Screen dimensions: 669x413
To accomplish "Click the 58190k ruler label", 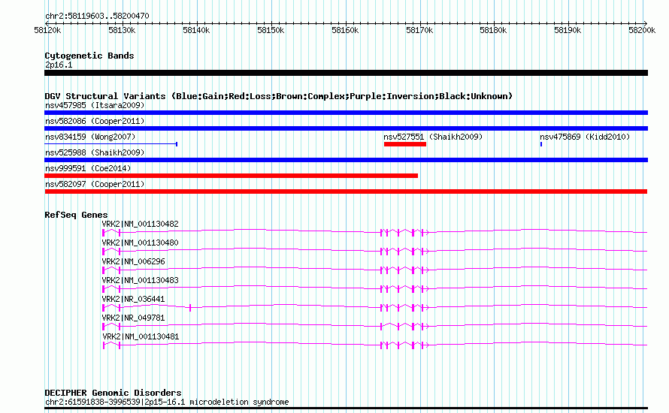I will 568,30.
